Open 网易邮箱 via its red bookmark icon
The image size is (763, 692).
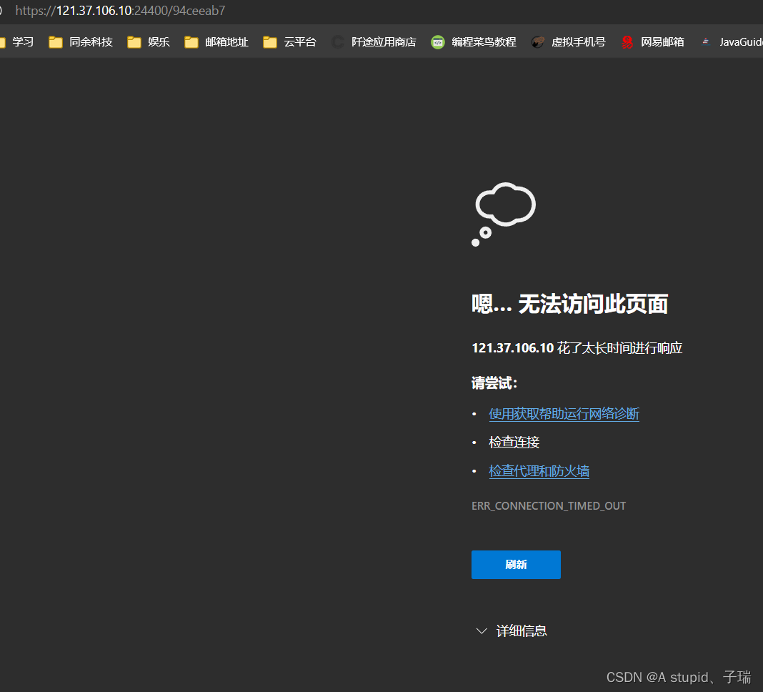[627, 42]
